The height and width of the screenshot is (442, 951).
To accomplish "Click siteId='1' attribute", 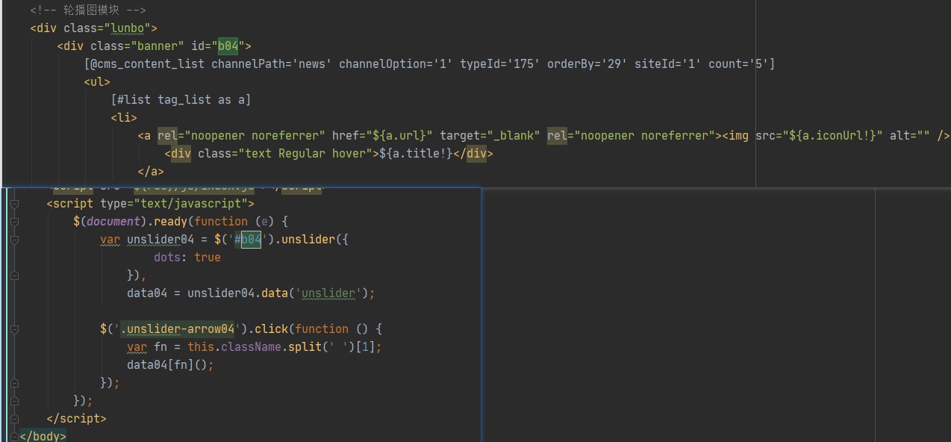I will [x=668, y=64].
